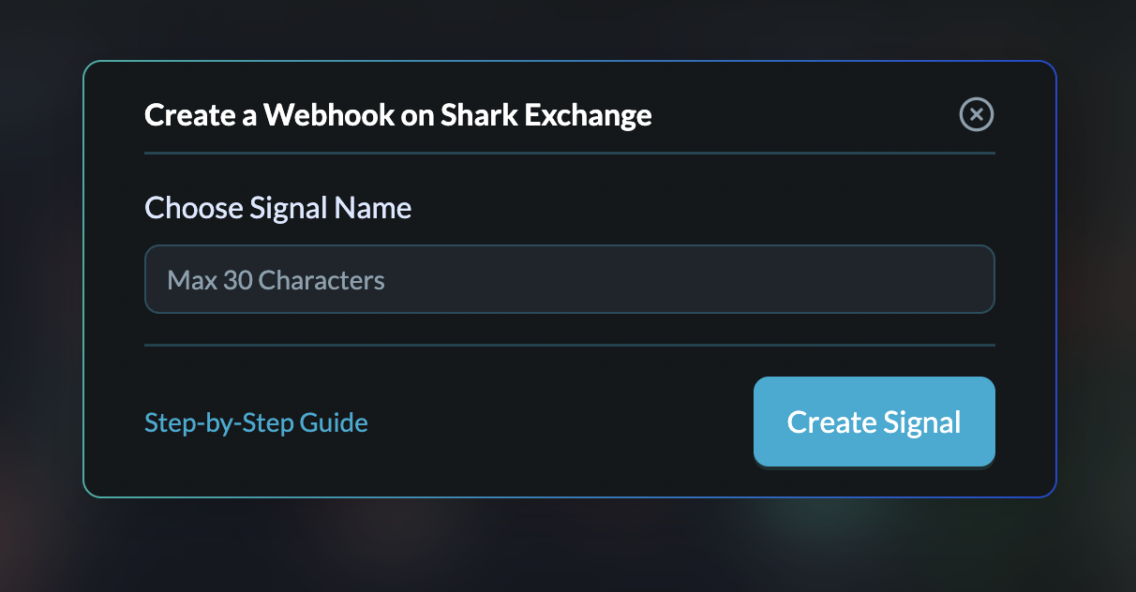Select the empty signal name text box

569,279
